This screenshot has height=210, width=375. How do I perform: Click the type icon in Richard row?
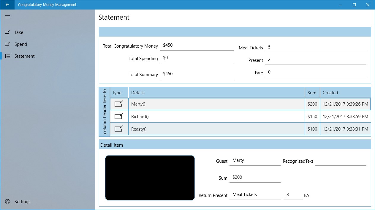(119, 116)
